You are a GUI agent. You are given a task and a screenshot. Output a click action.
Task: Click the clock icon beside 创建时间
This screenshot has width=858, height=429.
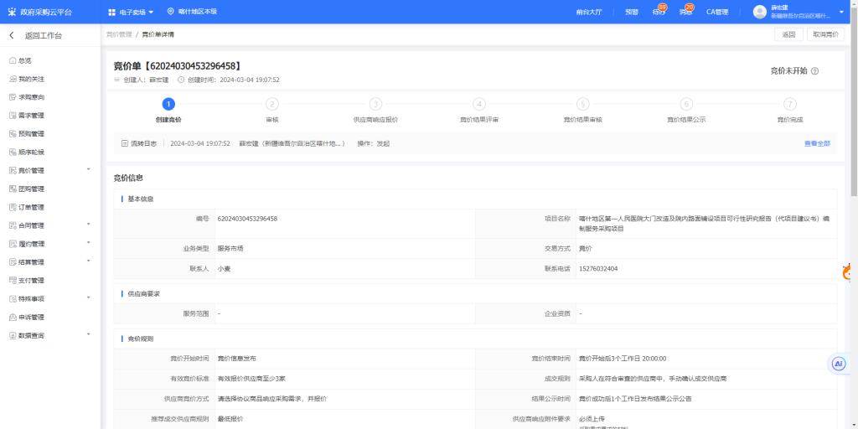tap(181, 80)
